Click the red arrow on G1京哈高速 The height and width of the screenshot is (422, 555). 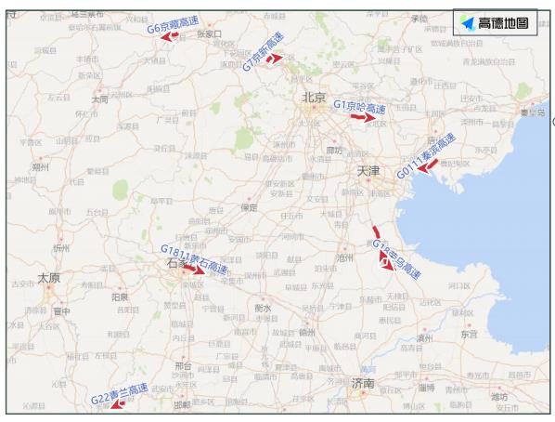(x=363, y=117)
